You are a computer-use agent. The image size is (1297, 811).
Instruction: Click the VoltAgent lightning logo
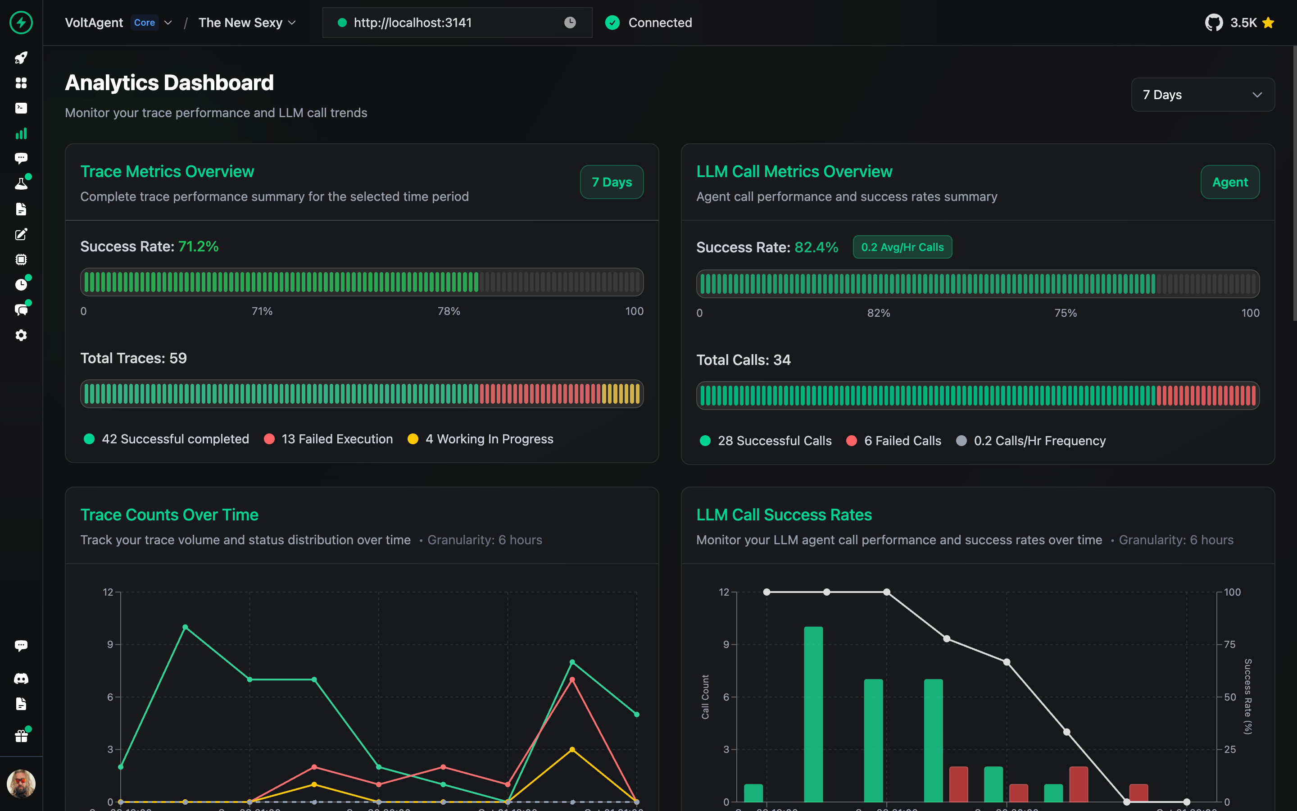pyautogui.click(x=21, y=23)
